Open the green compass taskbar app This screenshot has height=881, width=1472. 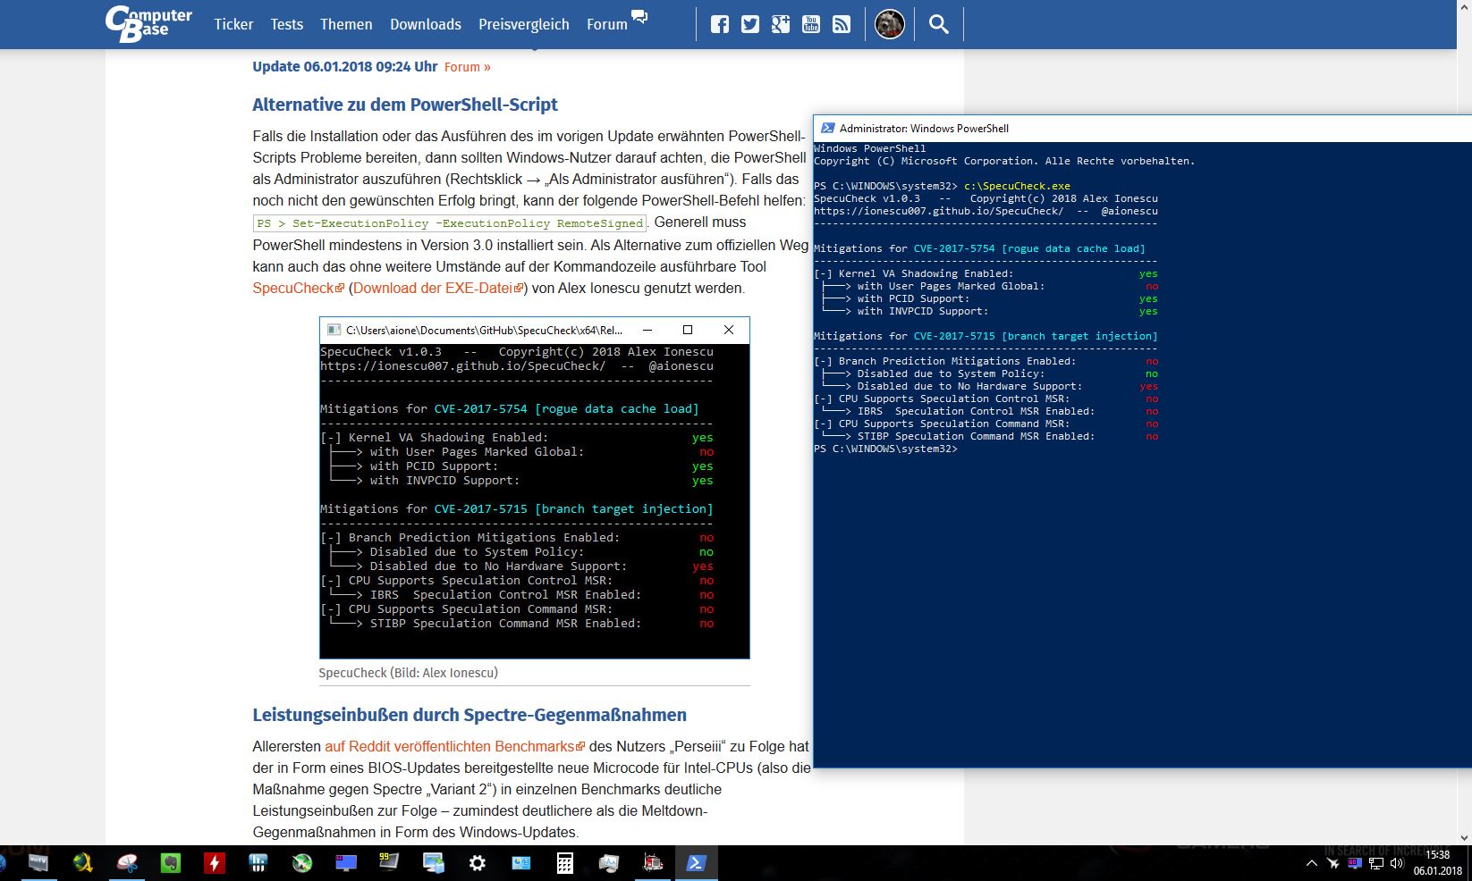301,863
